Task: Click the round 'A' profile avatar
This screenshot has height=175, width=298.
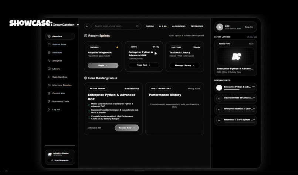Action: 220,27
